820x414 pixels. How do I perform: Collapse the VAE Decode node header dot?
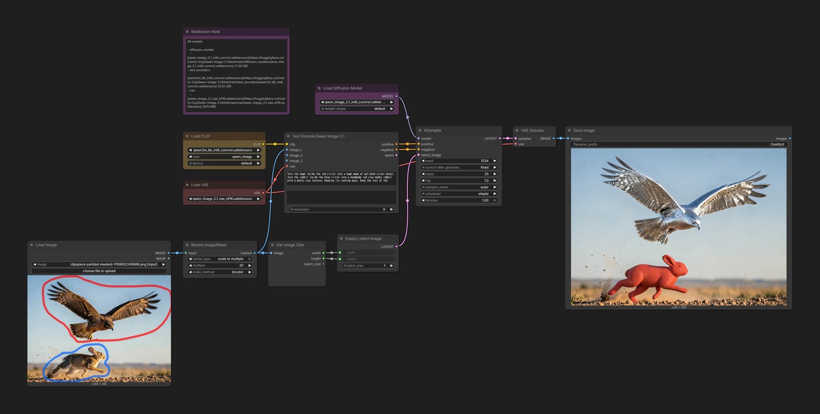coord(517,130)
